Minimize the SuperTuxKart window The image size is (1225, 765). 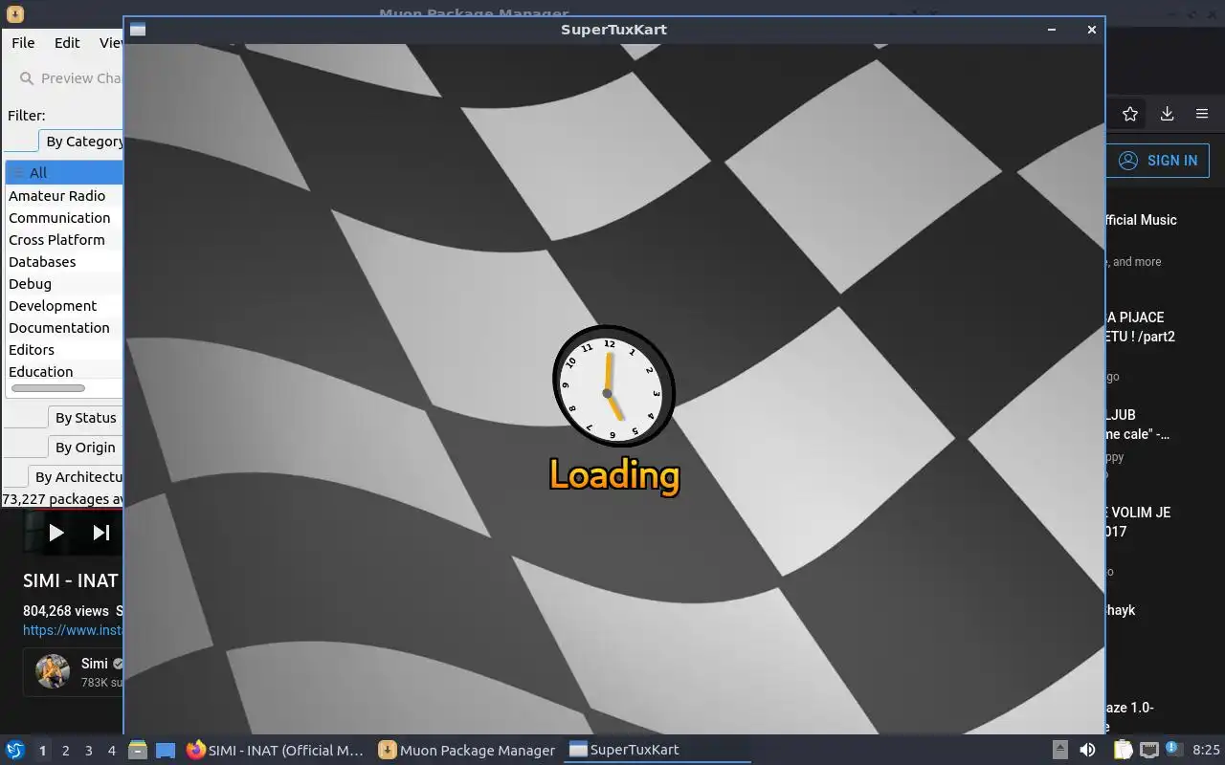pos(1052,30)
